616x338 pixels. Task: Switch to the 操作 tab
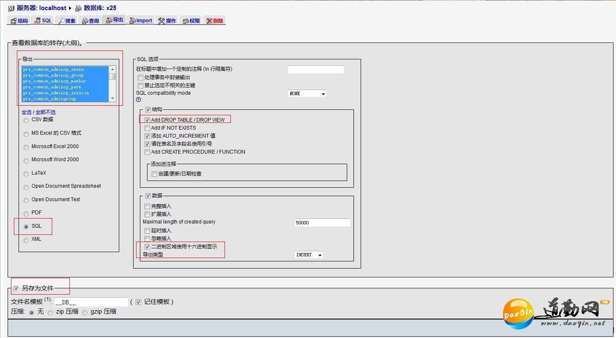[167, 21]
